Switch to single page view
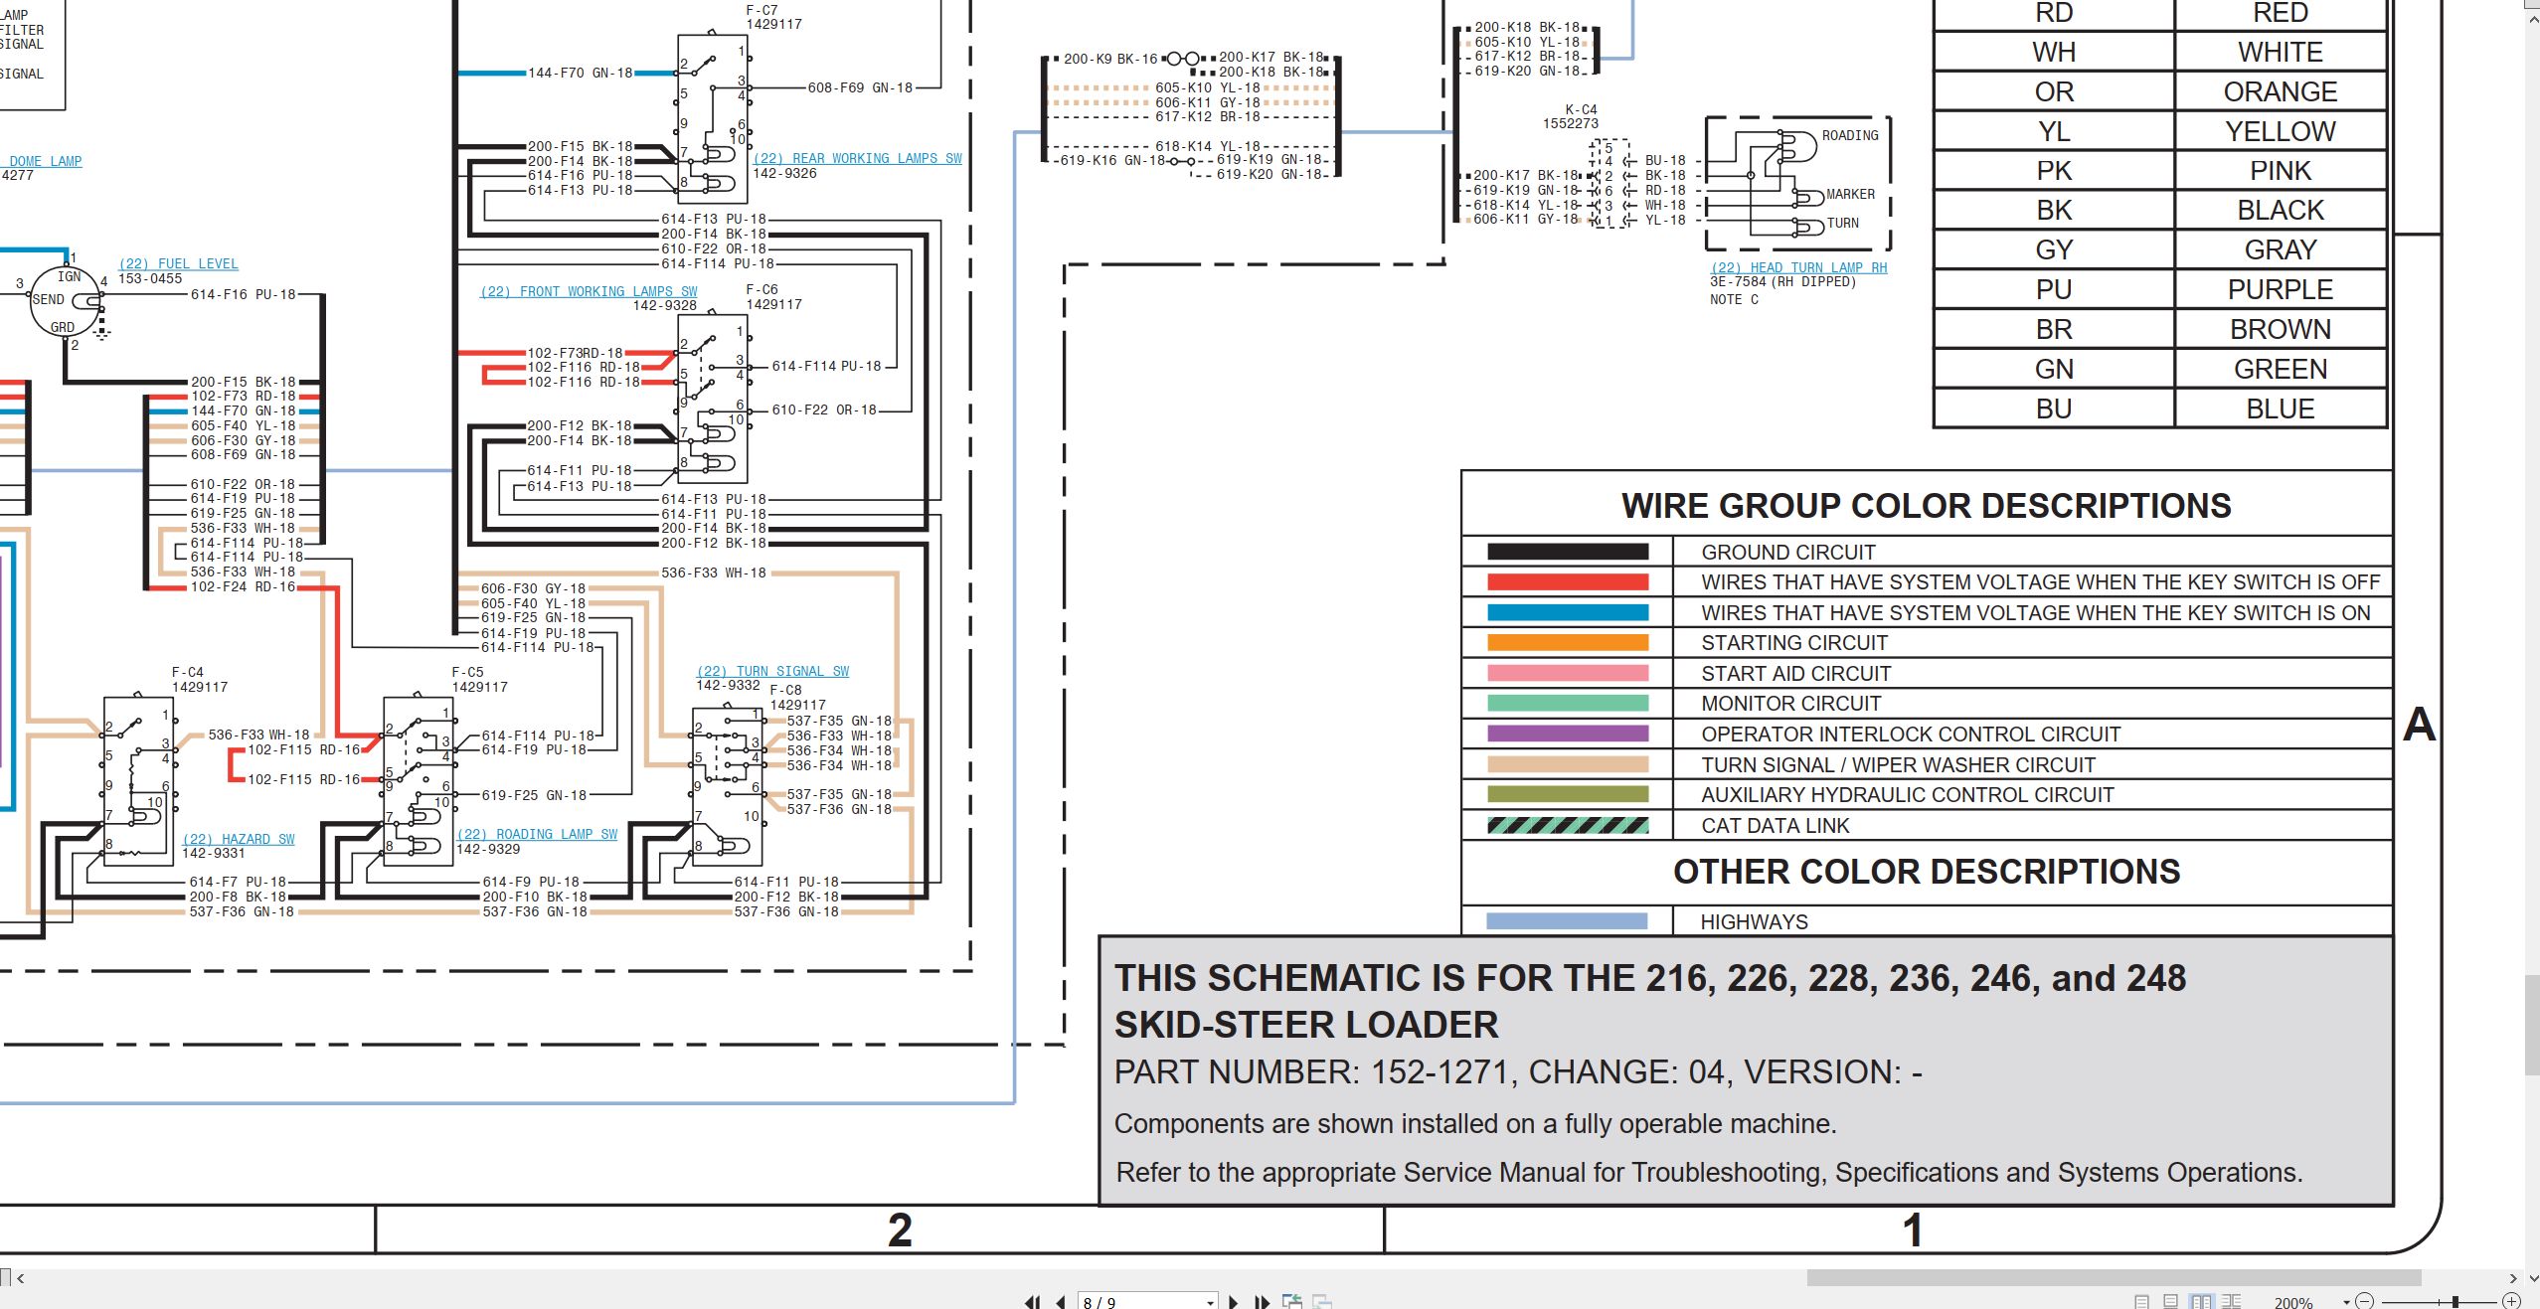The width and height of the screenshot is (2540, 1309). point(2141,1302)
